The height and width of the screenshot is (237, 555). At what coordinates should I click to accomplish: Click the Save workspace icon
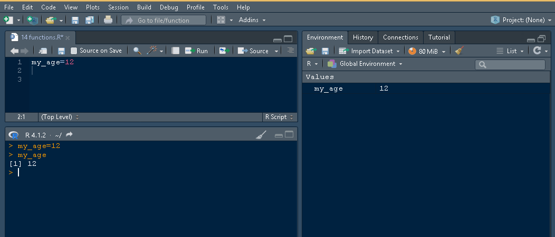325,51
